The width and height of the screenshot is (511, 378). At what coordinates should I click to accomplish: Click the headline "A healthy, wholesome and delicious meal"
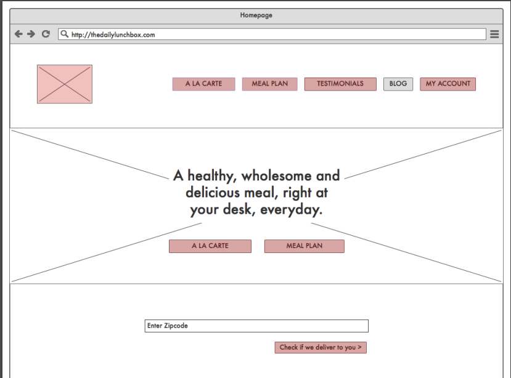click(256, 193)
